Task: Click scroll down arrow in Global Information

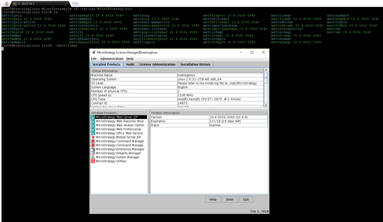Action: click(266, 105)
